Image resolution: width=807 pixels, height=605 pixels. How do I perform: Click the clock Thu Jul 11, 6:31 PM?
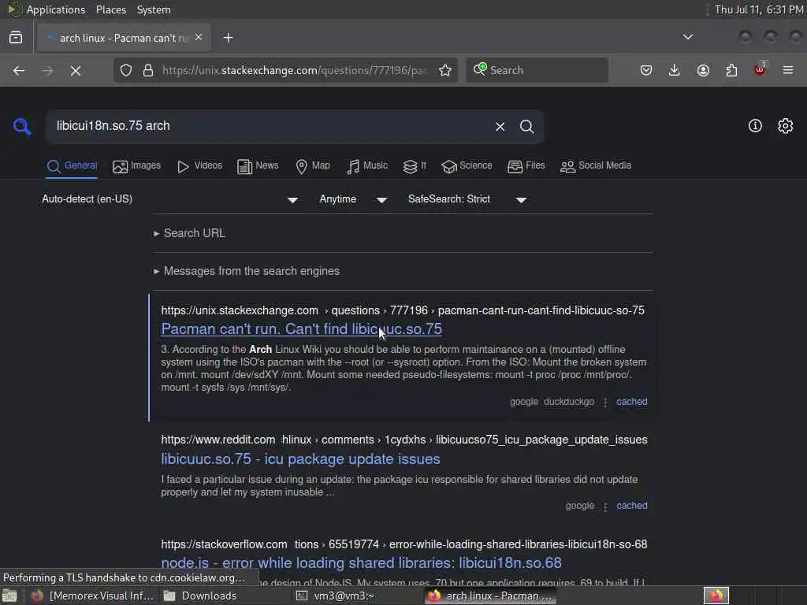759,9
